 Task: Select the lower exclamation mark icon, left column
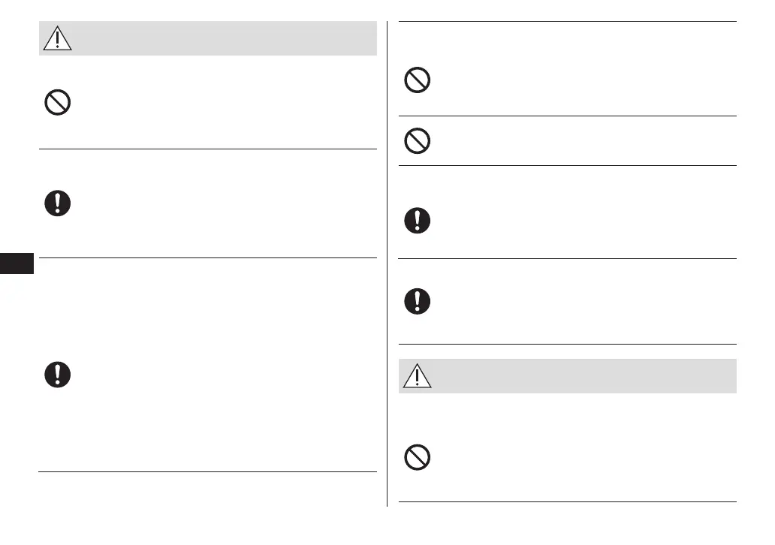point(58,374)
